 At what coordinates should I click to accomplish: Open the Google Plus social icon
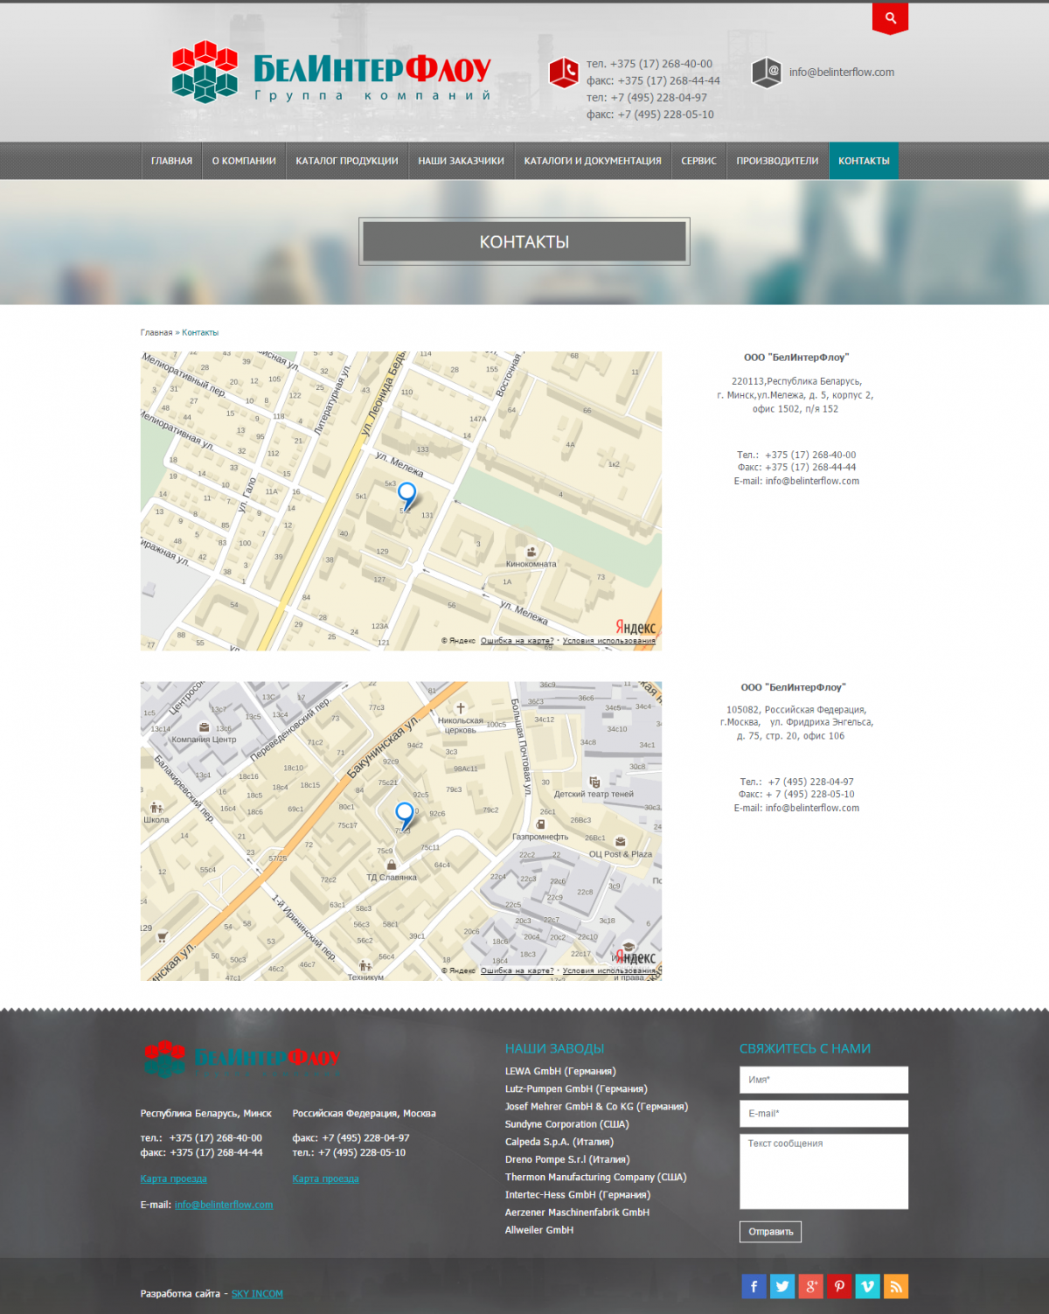810,1286
